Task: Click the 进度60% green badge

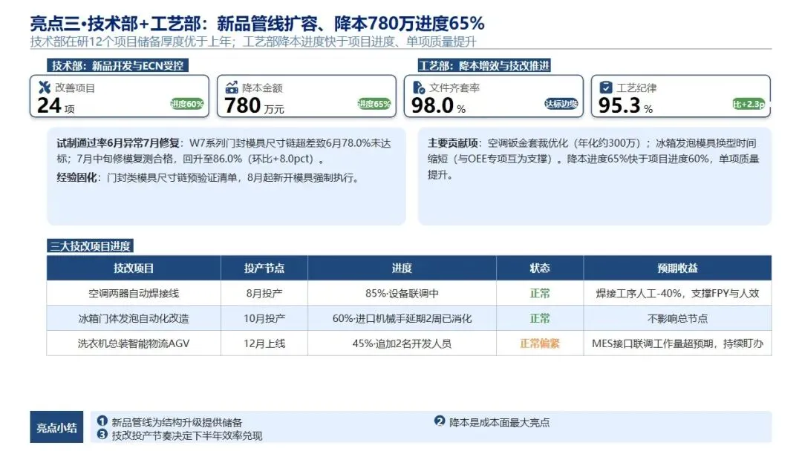Action: pyautogui.click(x=187, y=104)
